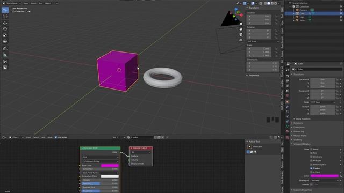Select the Rotate tool in viewport toolbar

[x=5, y=29]
